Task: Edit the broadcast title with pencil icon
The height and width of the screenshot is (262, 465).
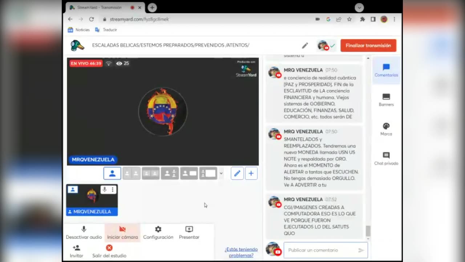Action: 305,45
